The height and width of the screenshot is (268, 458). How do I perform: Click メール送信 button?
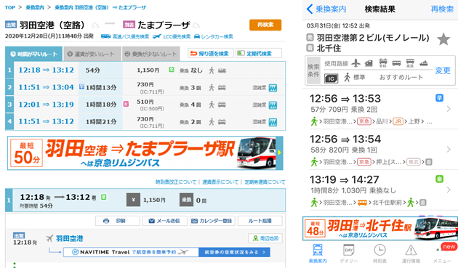coord(165,221)
